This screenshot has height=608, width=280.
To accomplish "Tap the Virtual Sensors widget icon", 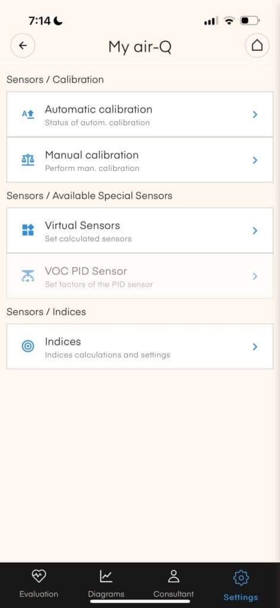I will [x=28, y=230].
